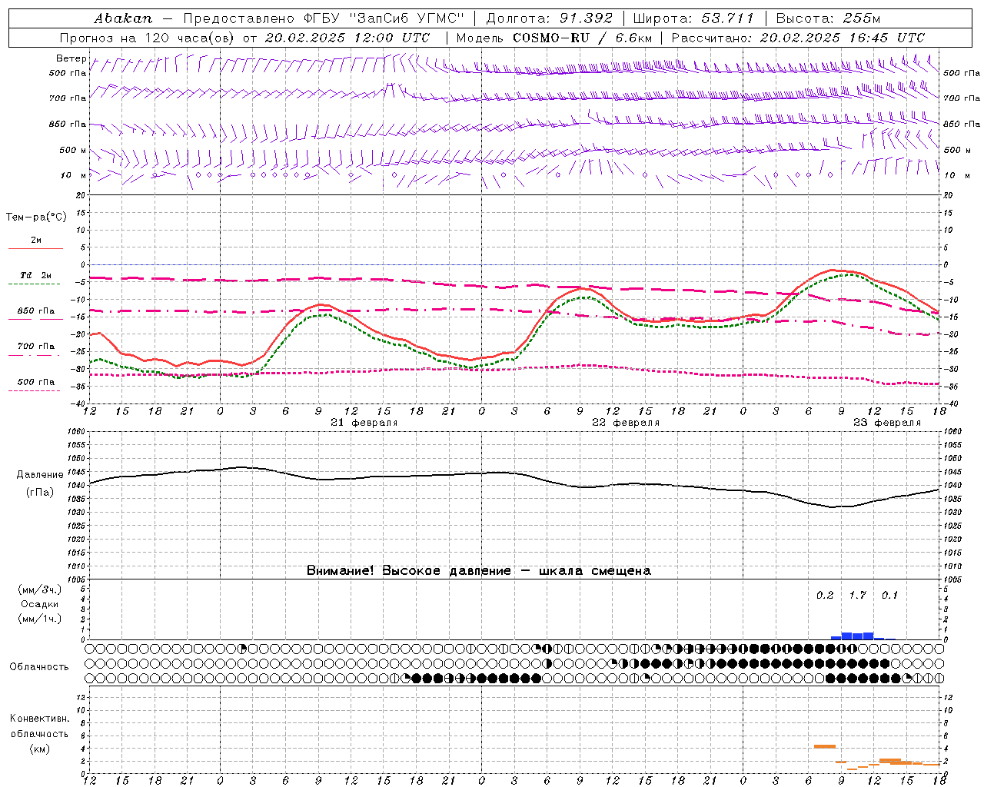Click the "1.7" precipitation amount

point(857,595)
